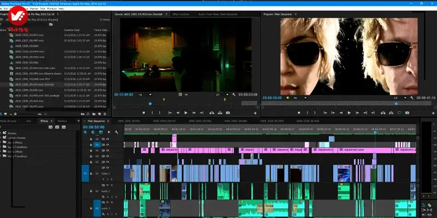Open Source monitor button editor plus icon

(255, 113)
